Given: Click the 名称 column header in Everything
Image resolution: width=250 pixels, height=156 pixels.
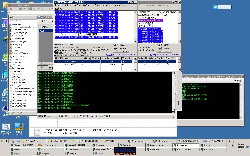Looking at the screenshot, I should [x=23, y=17].
